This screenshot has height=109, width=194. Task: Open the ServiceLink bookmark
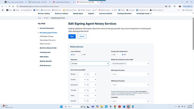[x=130, y=10]
